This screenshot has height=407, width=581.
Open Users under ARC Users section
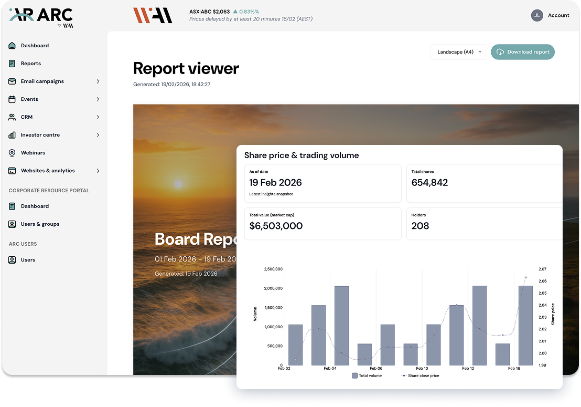click(x=28, y=260)
